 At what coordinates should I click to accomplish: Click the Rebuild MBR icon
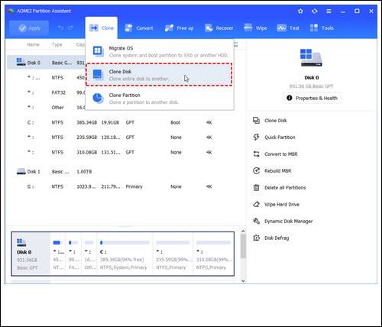click(256, 170)
